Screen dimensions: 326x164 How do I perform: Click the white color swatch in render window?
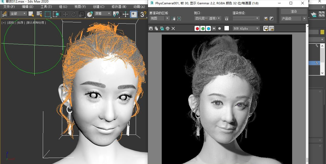227,28
